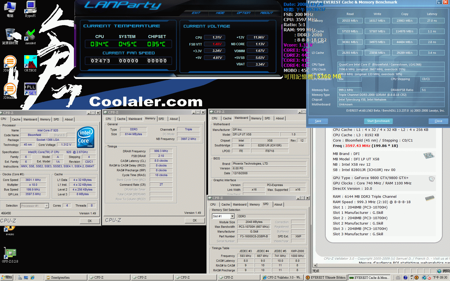Click the keyboard icon in the system tray
The height and width of the screenshot is (281, 450).
pyautogui.click(x=398, y=278)
